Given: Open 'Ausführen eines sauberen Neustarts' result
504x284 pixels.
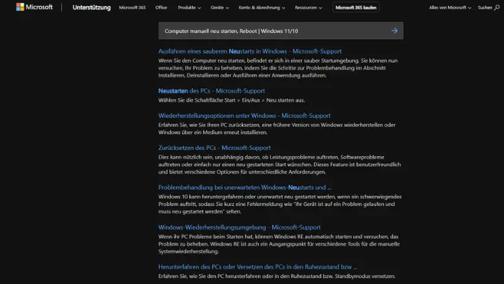Looking at the screenshot, I should click(250, 51).
